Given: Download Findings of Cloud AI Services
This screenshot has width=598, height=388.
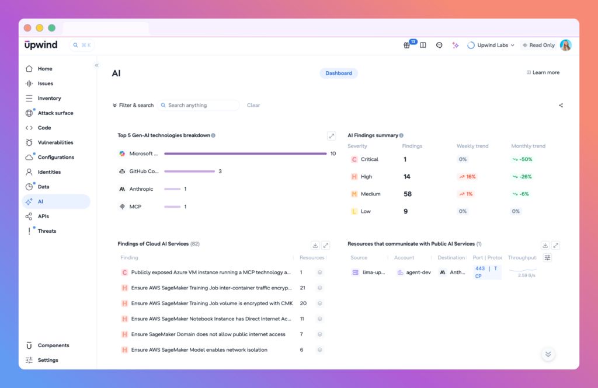Looking at the screenshot, I should (315, 246).
